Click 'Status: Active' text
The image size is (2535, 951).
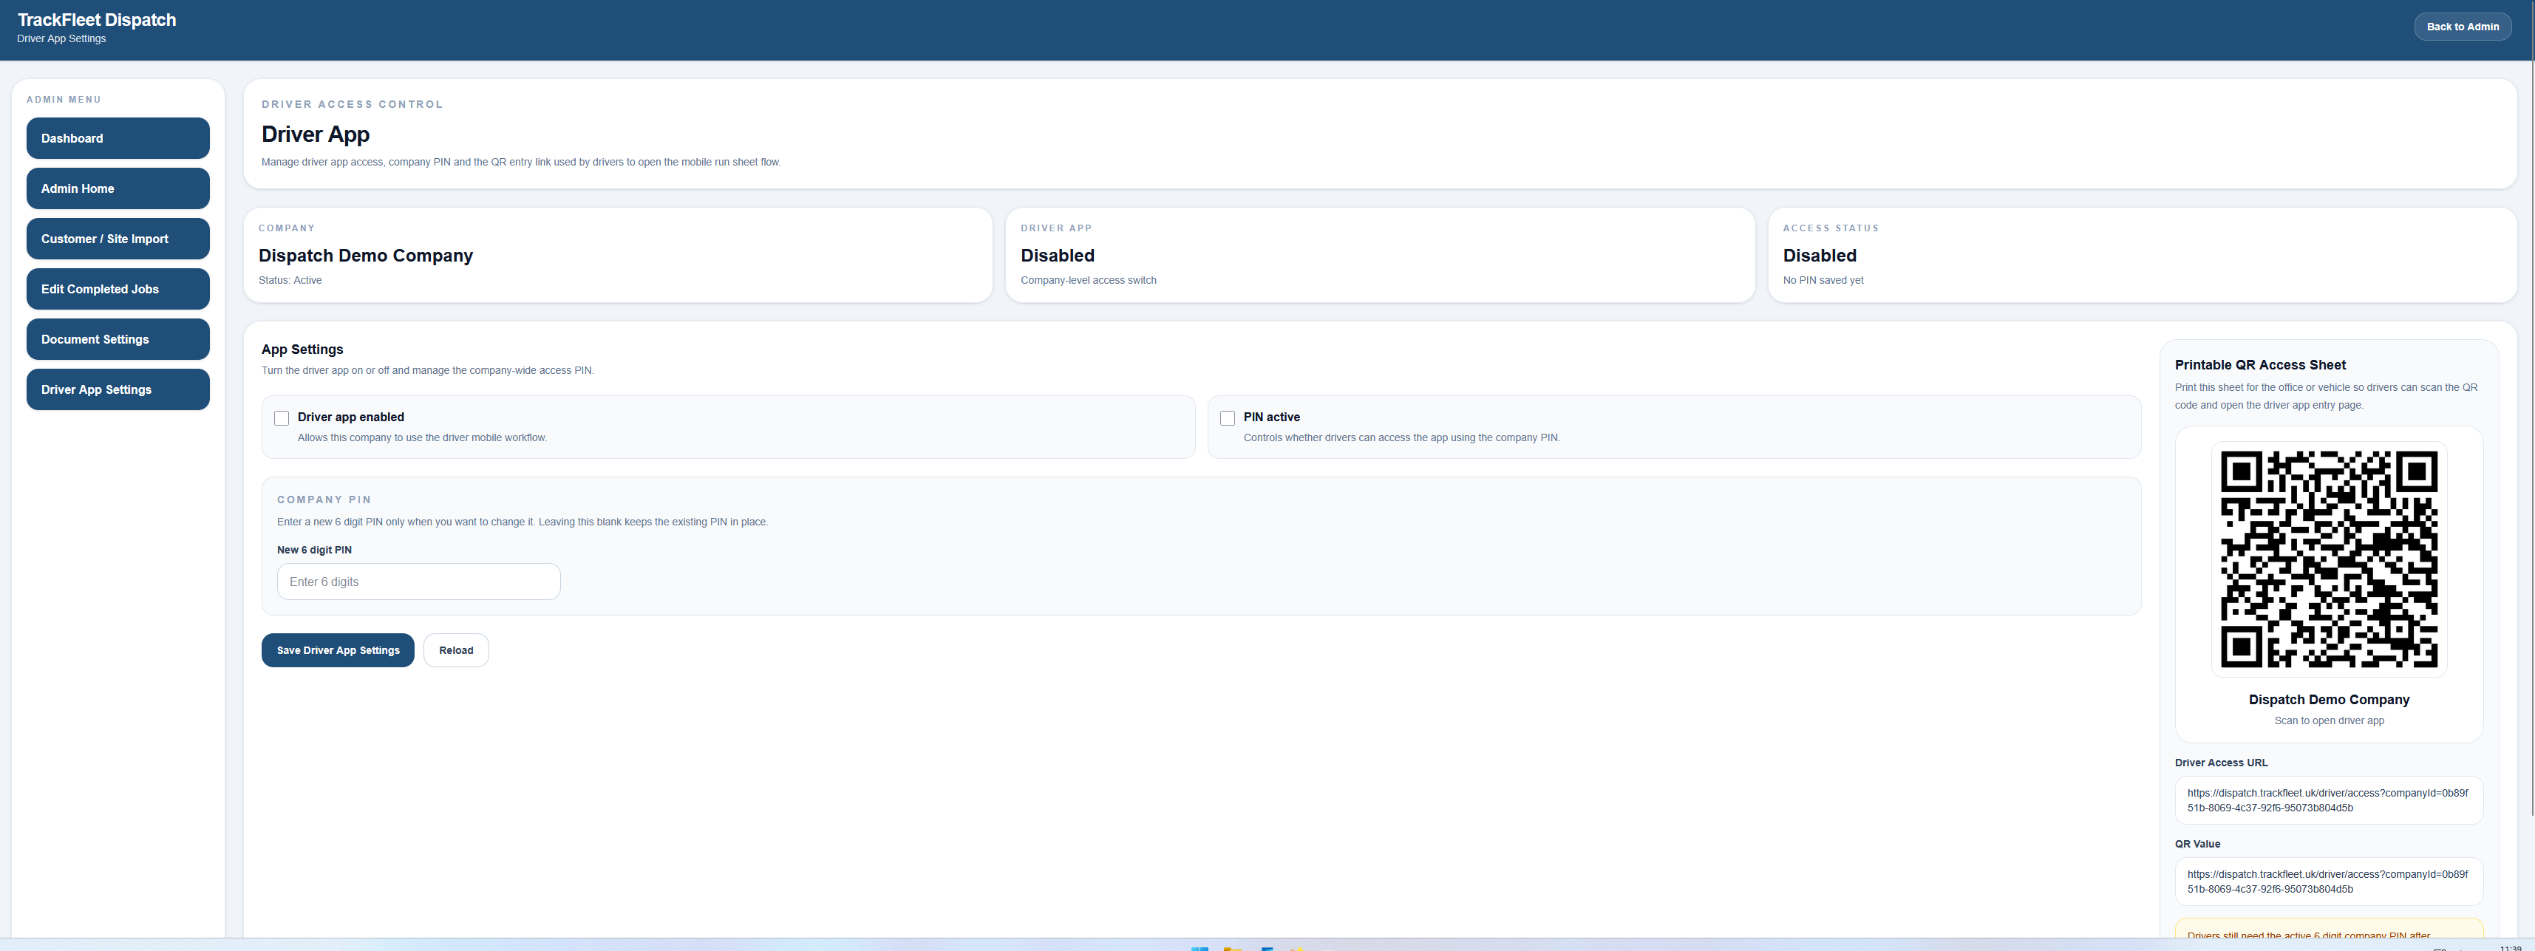coord(290,280)
